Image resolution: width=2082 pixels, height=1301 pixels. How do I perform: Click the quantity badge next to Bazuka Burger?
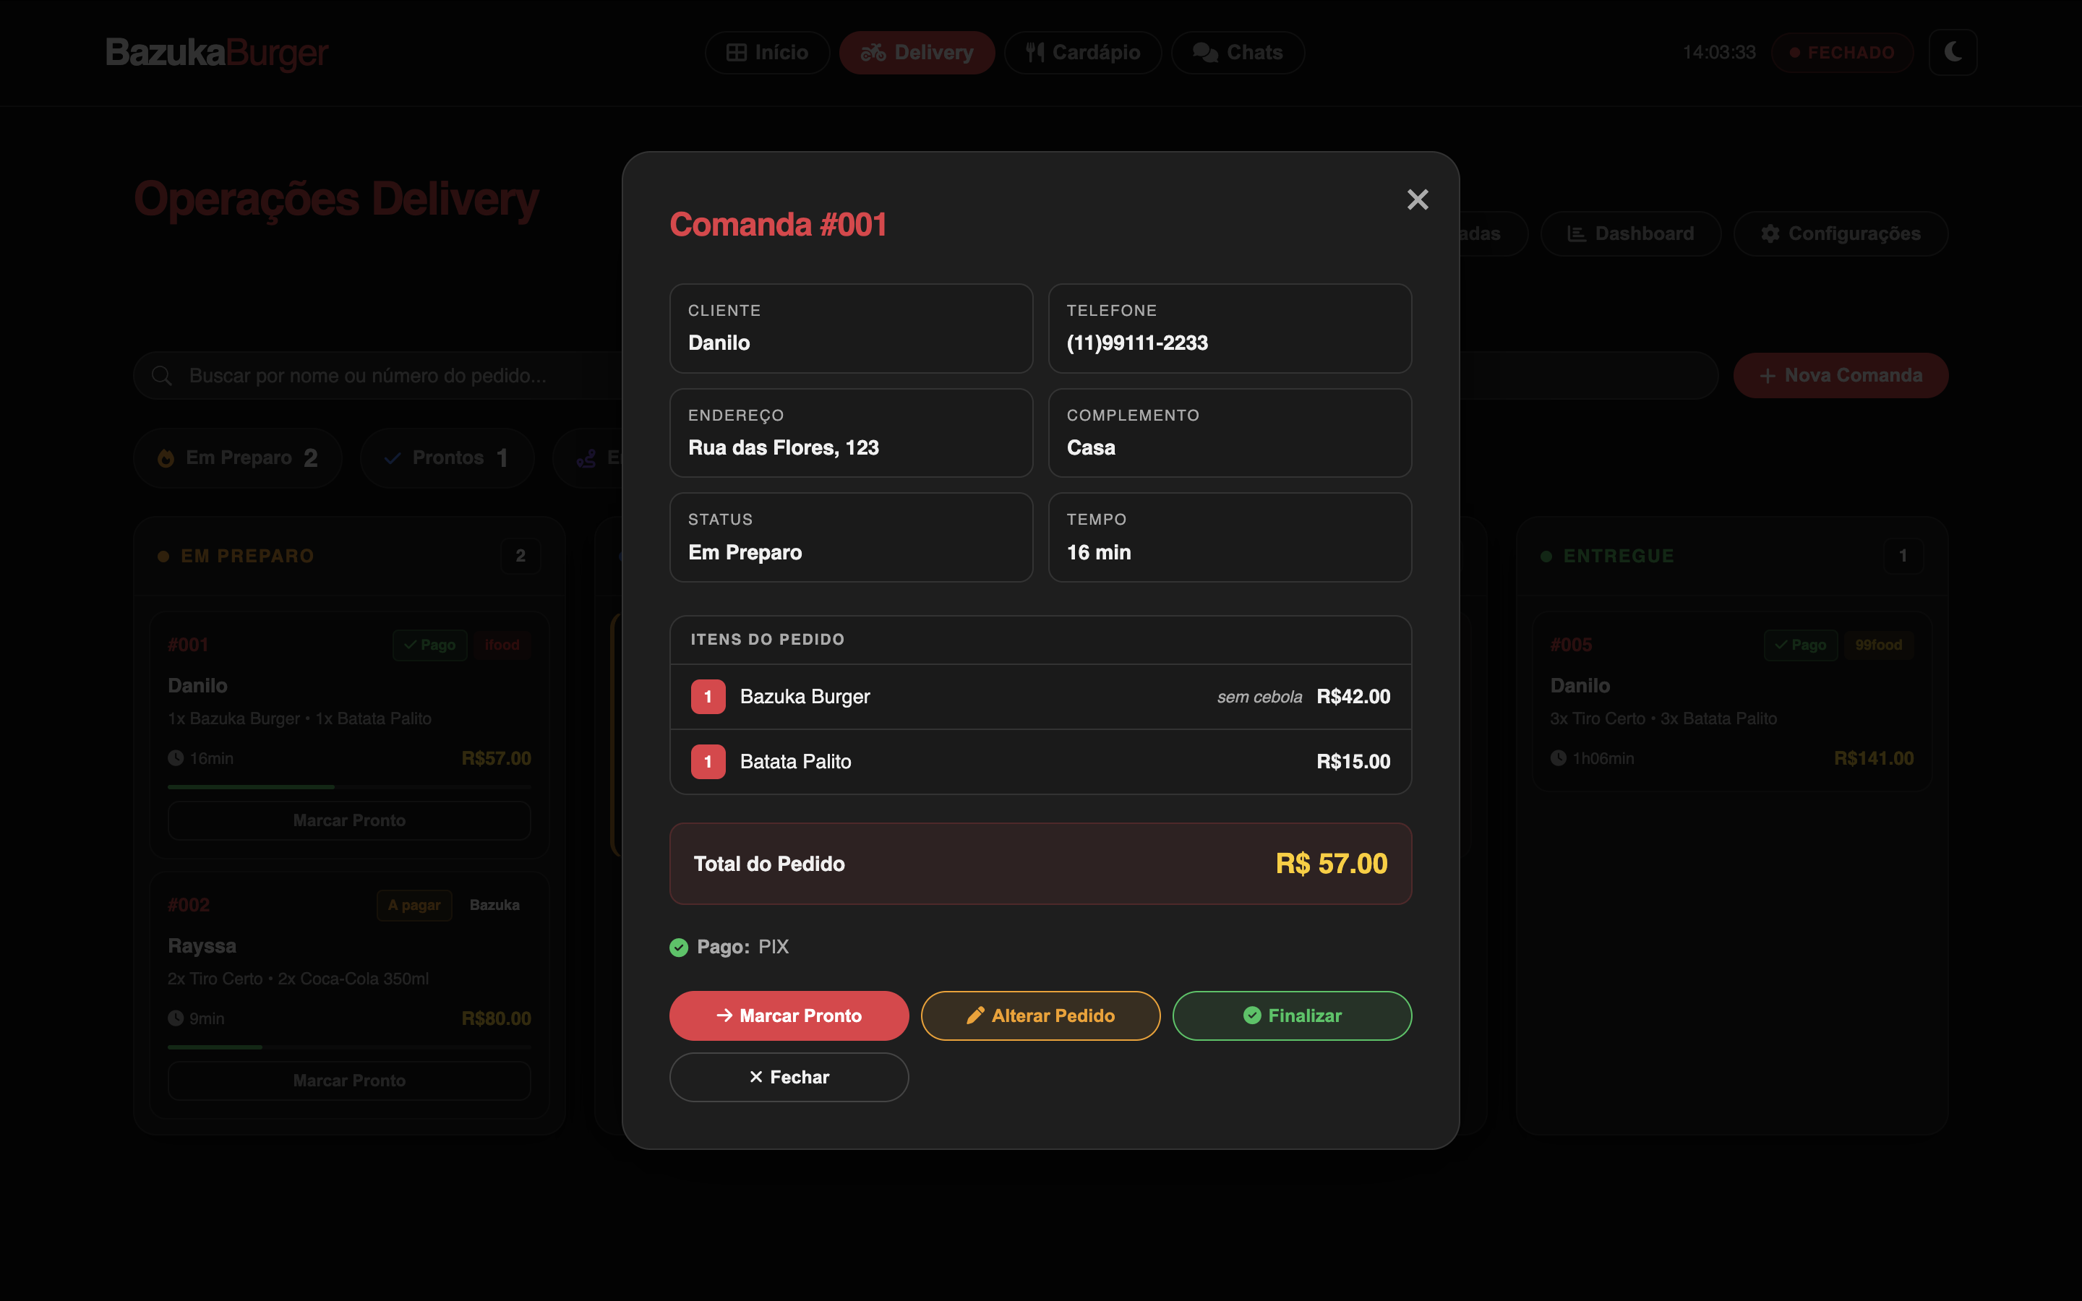point(707,697)
